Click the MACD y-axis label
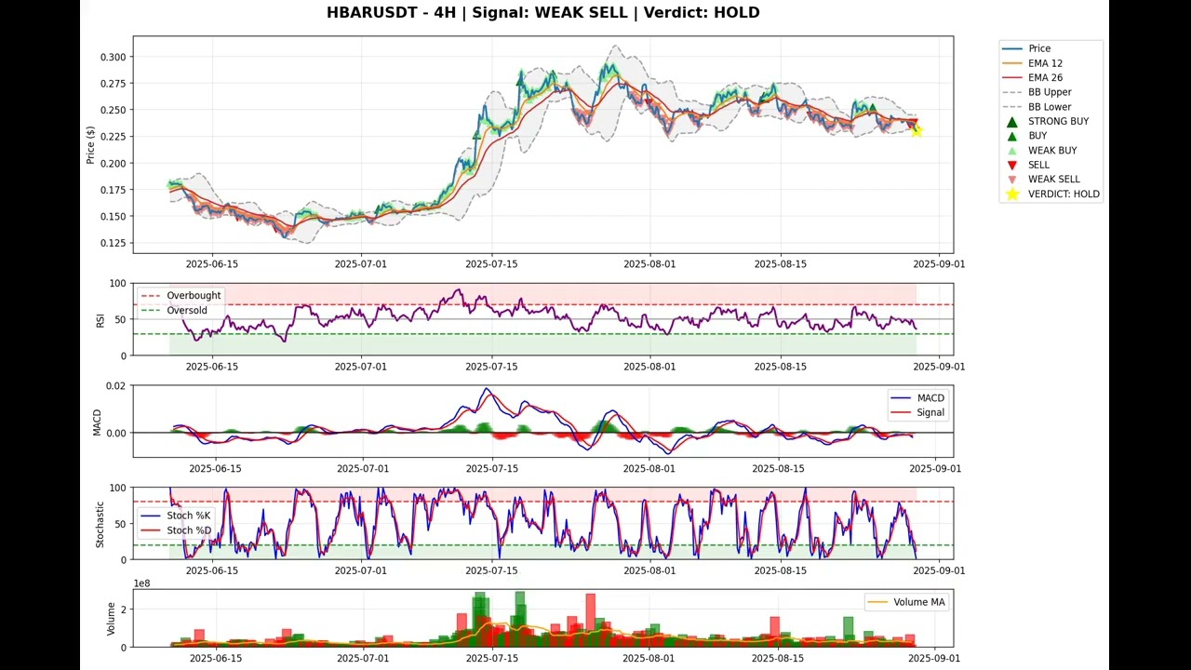The image size is (1191, 670). (x=97, y=422)
